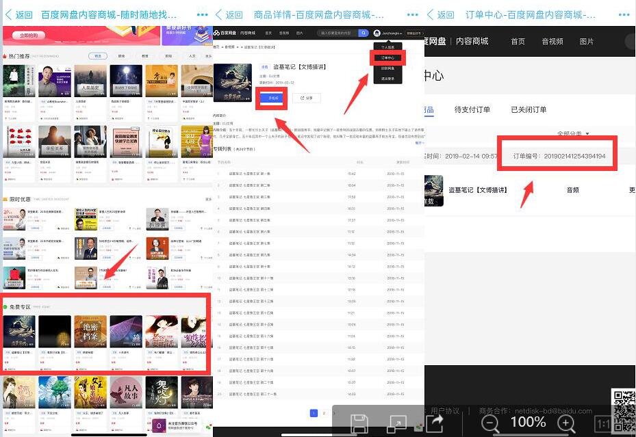This screenshot has width=636, height=437.
Task: Click the pop-out window icon in the bottom toolbar
Action: click(x=396, y=423)
